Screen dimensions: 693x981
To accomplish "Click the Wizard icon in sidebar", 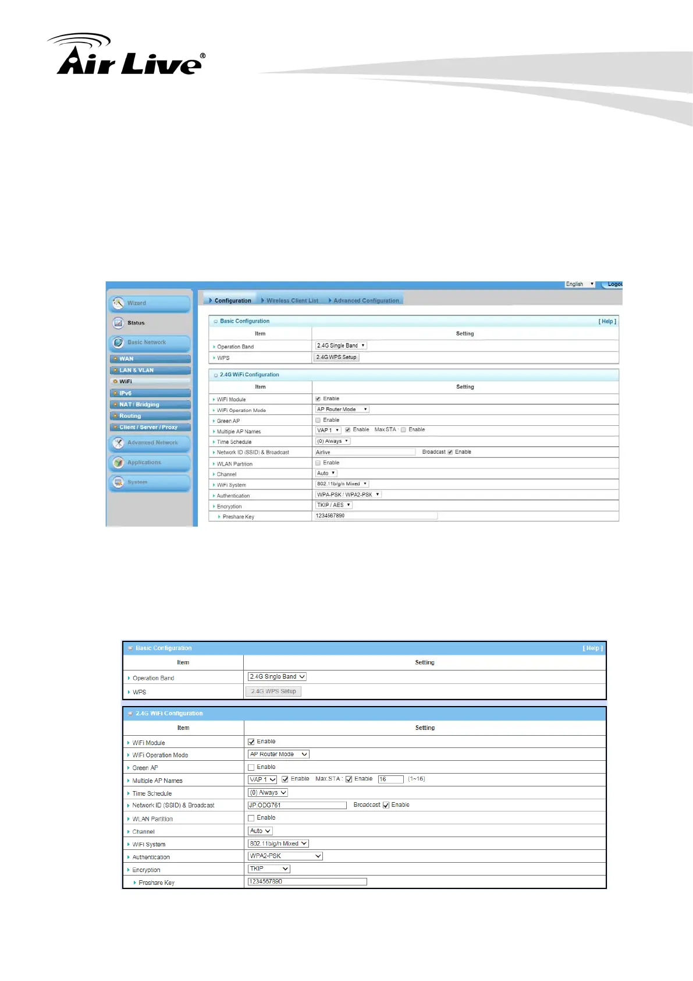I will (x=119, y=303).
